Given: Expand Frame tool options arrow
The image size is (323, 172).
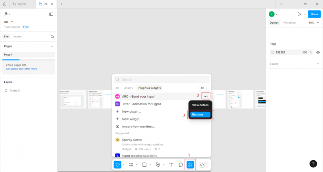Looking at the screenshot, I should point(137,165).
